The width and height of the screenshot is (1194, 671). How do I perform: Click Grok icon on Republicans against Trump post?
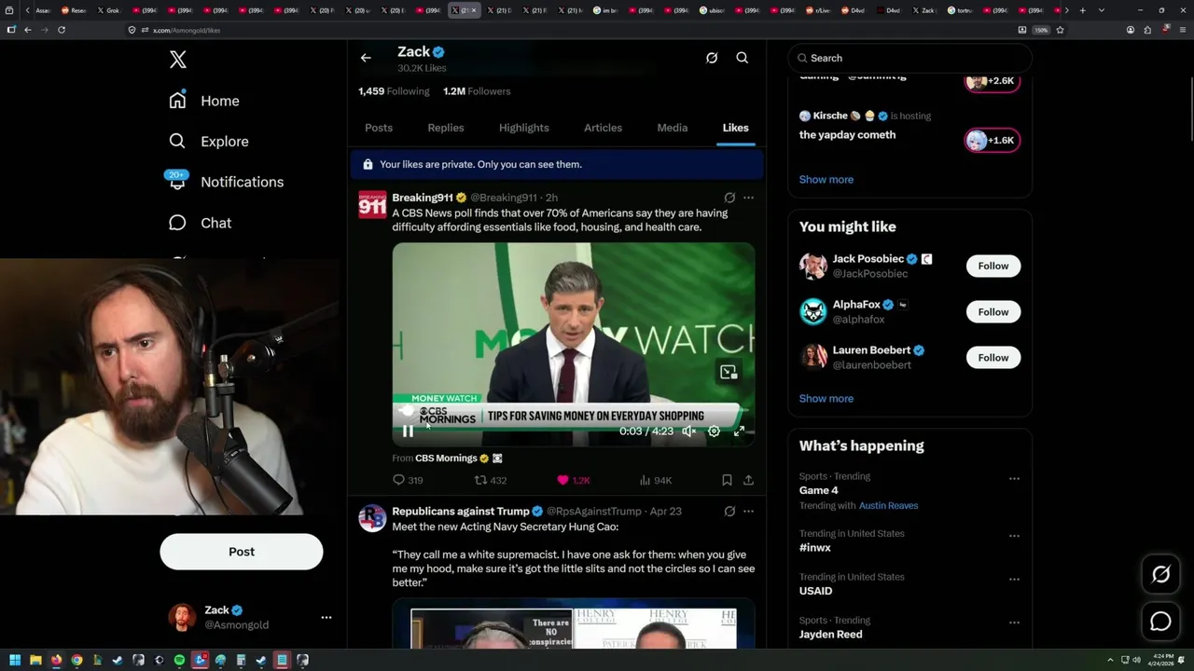(729, 511)
